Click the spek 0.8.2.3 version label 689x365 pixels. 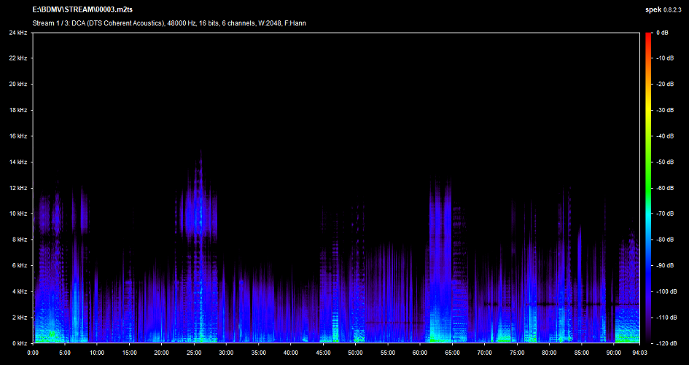(663, 10)
